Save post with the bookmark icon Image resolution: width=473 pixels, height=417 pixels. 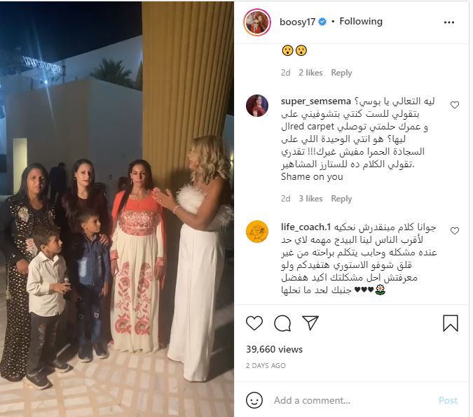click(x=451, y=323)
